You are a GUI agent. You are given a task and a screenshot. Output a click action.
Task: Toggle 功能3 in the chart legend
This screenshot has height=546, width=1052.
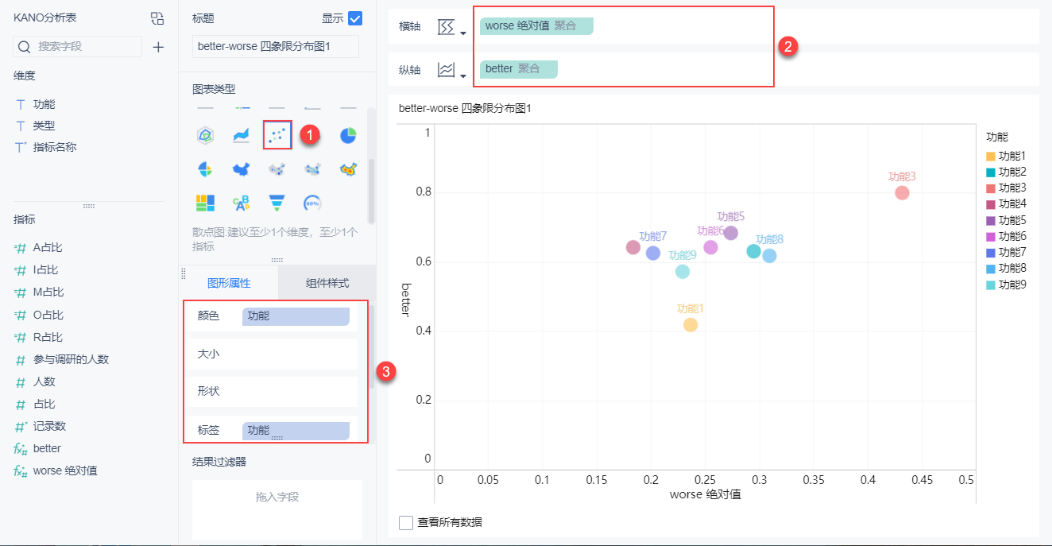[x=1011, y=188]
